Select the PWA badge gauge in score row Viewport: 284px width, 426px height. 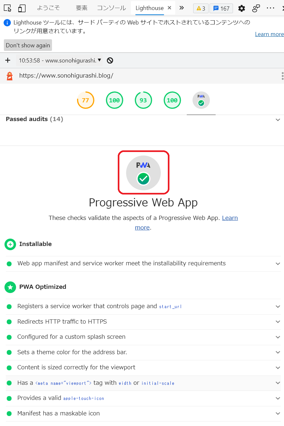(201, 100)
